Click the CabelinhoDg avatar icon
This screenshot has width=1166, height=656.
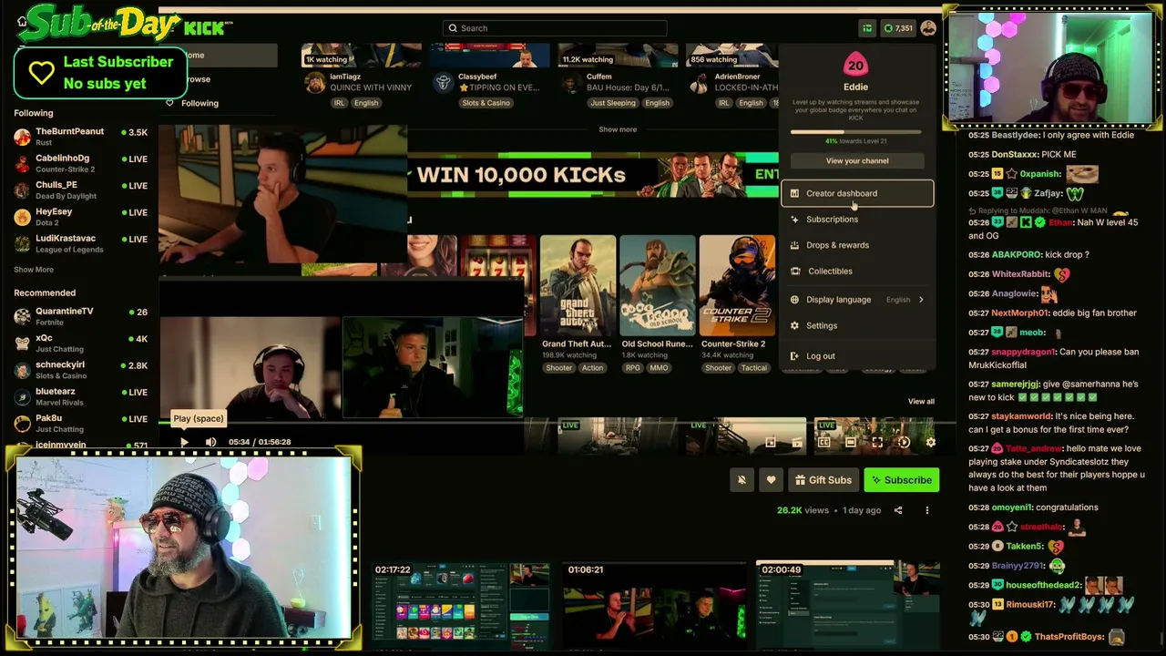click(x=23, y=164)
